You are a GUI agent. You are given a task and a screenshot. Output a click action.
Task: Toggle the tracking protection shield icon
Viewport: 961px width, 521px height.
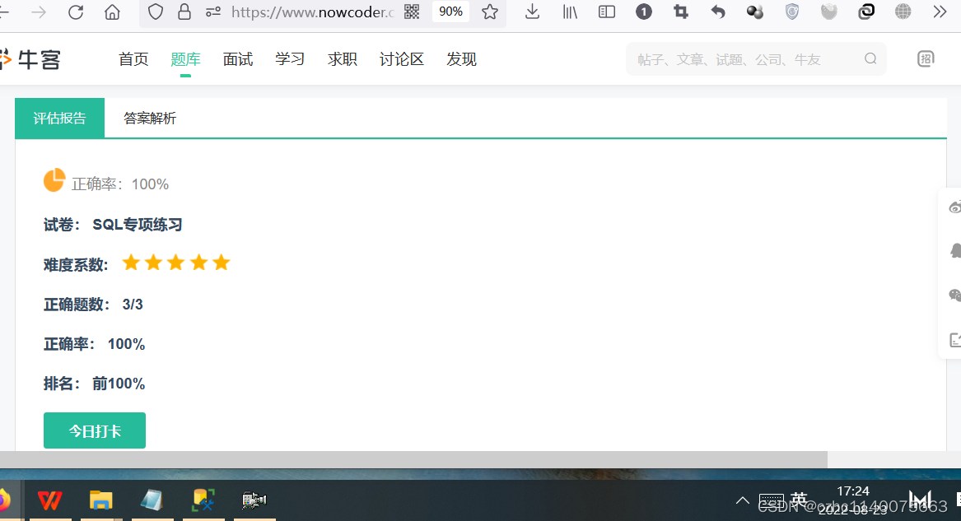pyautogui.click(x=154, y=12)
